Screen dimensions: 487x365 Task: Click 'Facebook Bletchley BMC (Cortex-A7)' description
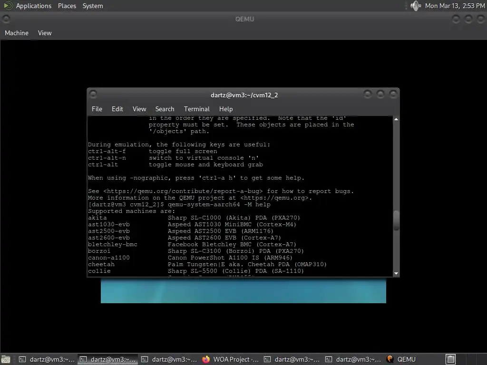click(x=232, y=245)
